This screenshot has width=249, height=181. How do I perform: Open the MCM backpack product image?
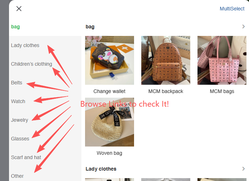pyautogui.click(x=166, y=60)
